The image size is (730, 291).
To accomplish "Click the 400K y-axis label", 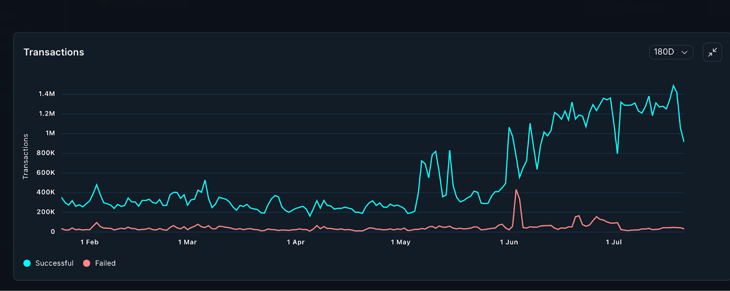I will 46,192.
